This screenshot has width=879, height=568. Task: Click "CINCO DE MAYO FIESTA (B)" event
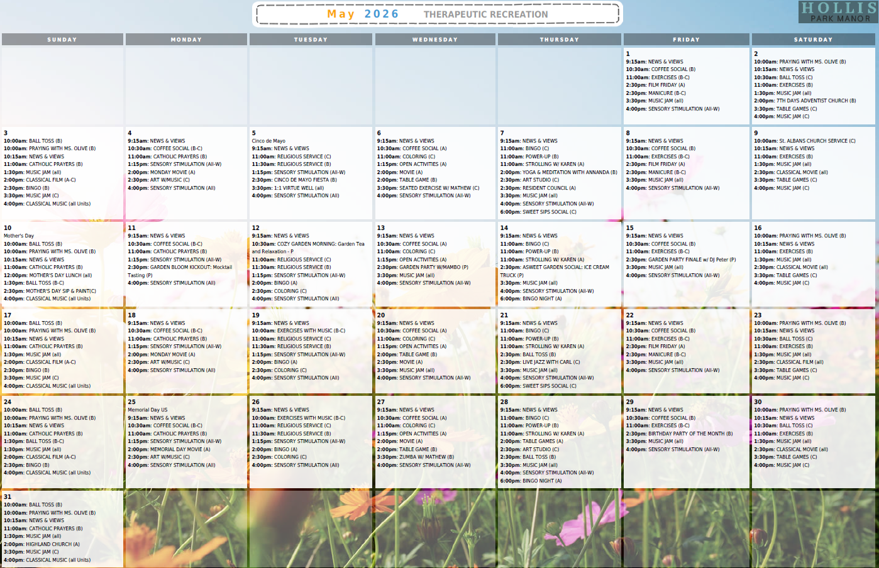click(x=305, y=180)
